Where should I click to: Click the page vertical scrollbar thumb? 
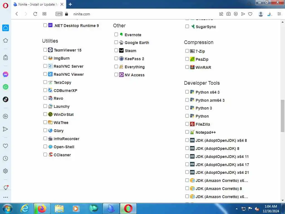[282, 116]
